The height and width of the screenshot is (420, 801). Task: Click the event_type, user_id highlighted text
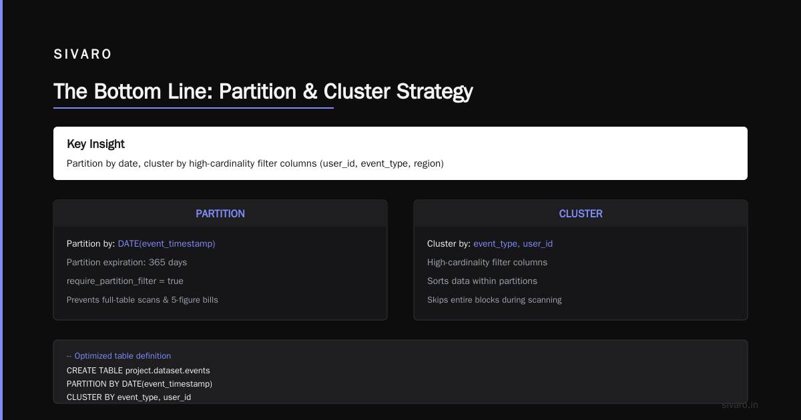(513, 244)
